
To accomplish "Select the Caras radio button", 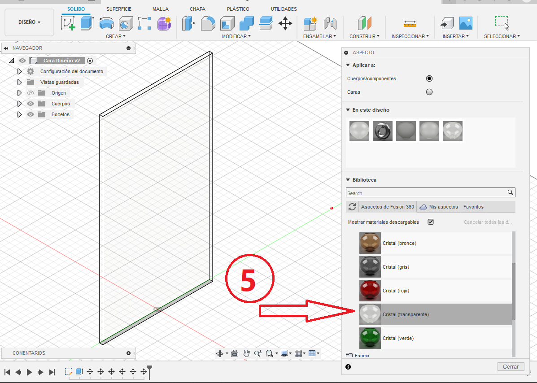I will [429, 92].
